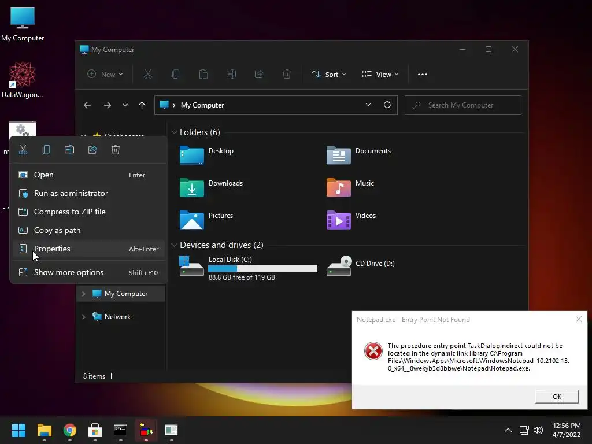Screen dimensions: 592x444
Task: Collapse the Folders (6) group
Action: (x=174, y=132)
